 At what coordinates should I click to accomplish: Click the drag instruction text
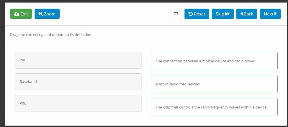[x=51, y=35]
